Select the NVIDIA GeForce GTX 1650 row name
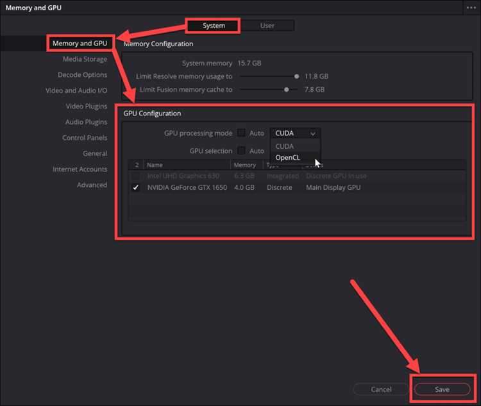This screenshot has width=481, height=406. [187, 187]
